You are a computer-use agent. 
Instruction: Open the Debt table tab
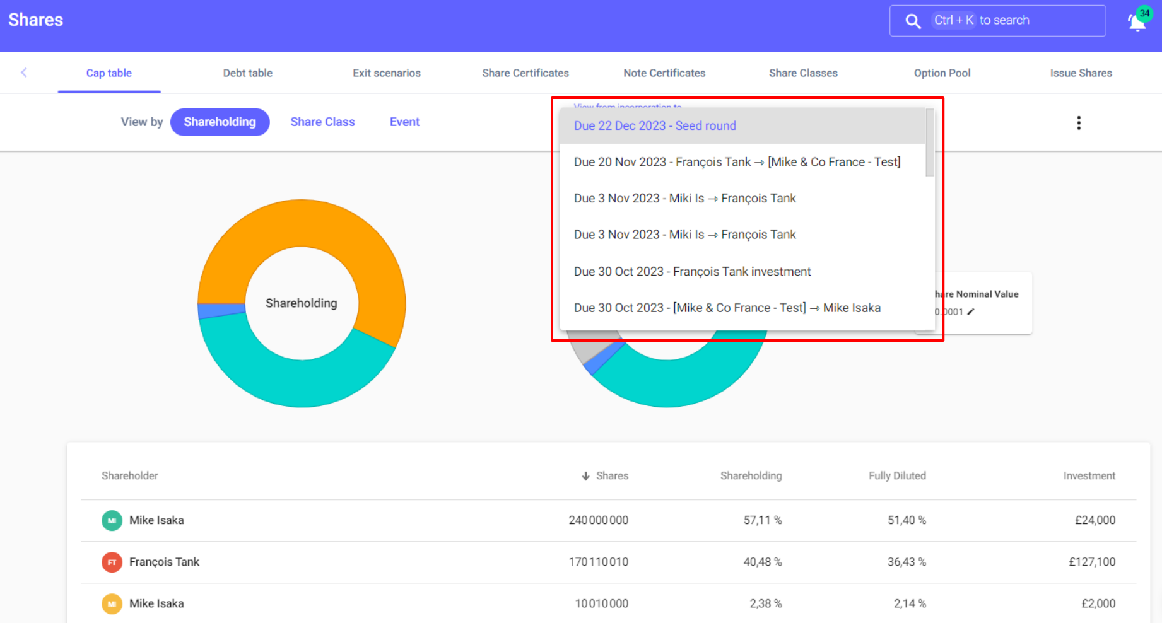coord(247,73)
